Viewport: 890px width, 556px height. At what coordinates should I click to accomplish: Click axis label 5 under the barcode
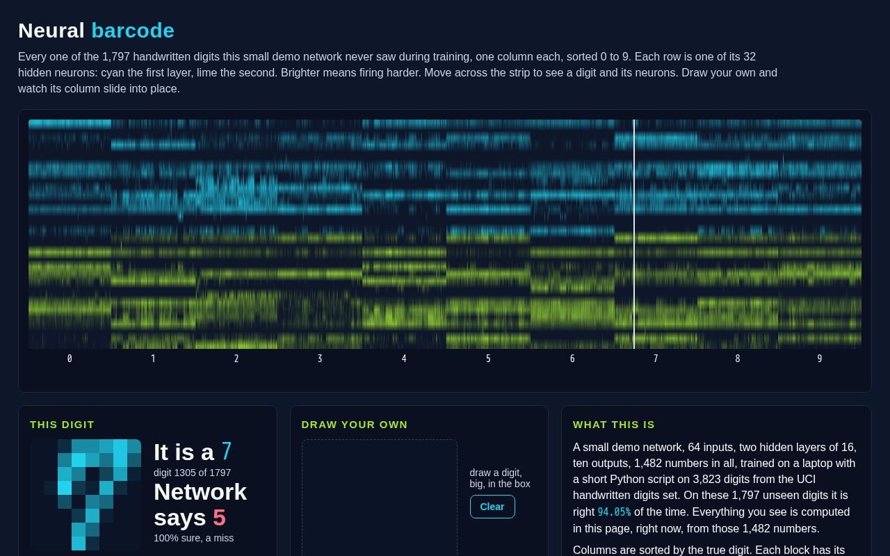(x=488, y=359)
